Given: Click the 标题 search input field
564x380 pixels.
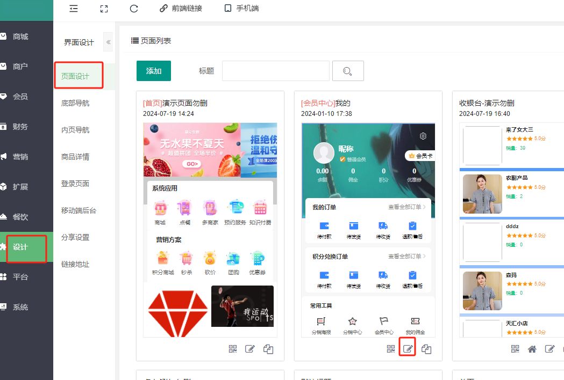Looking at the screenshot, I should coord(275,71).
